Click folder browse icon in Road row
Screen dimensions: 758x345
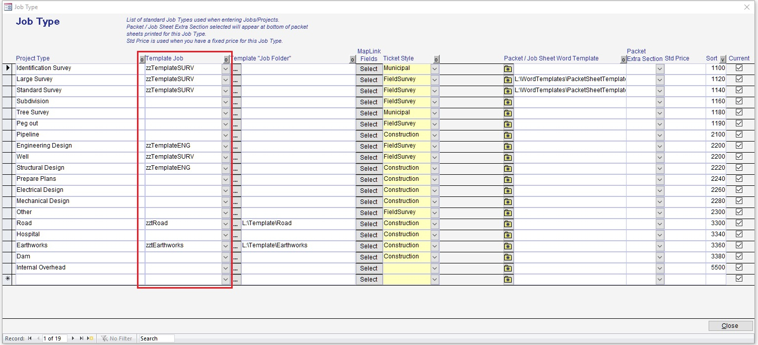click(508, 224)
